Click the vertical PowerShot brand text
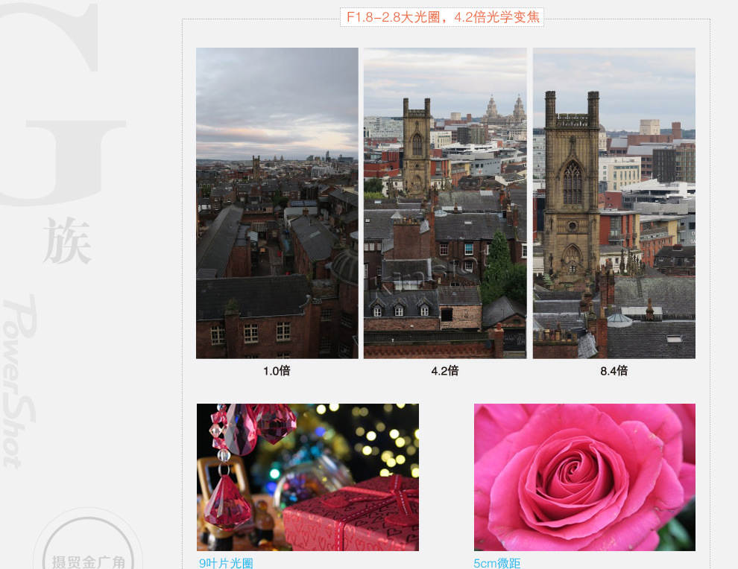Viewport: 738px width, 569px height. pyautogui.click(x=21, y=380)
